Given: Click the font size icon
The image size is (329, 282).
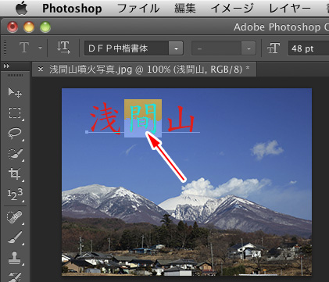Looking at the screenshot, I should point(274,48).
